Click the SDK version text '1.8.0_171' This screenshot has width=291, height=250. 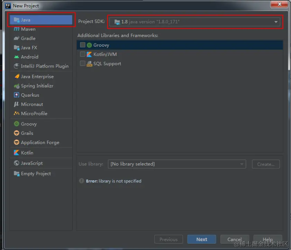(x=168, y=22)
